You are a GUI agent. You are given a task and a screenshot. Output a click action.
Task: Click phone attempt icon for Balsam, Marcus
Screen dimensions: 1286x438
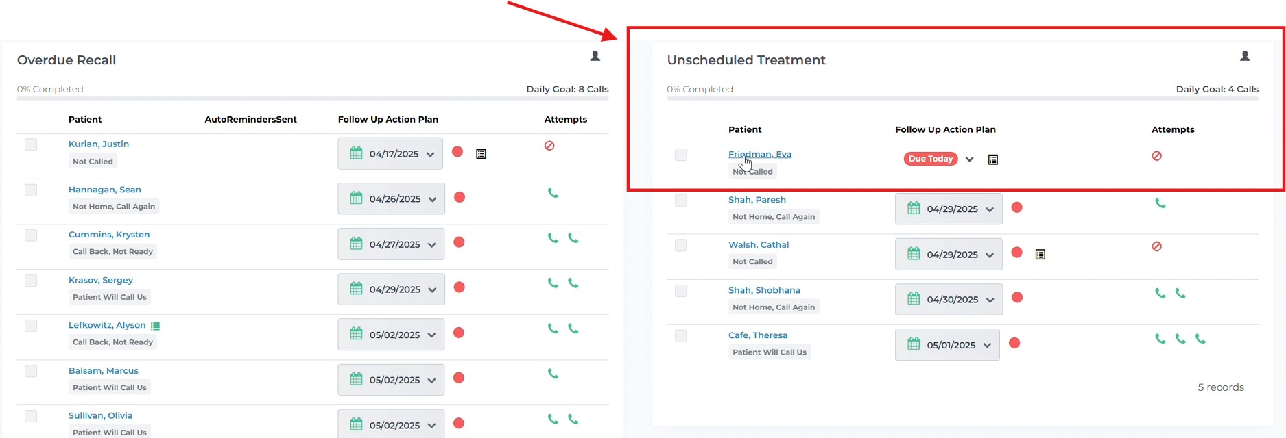[x=553, y=374]
